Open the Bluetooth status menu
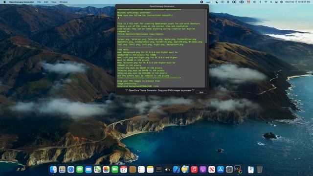This screenshot has height=176, width=313. click(x=260, y=2)
